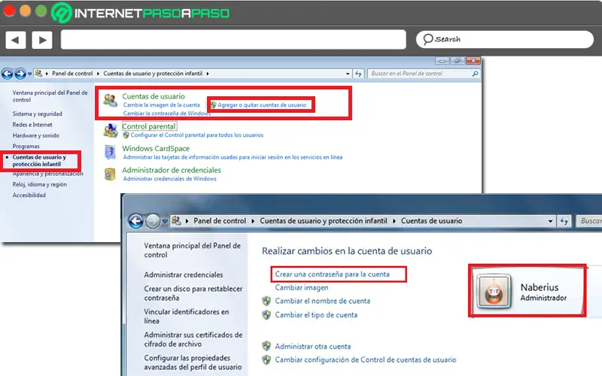Click Configurar las propiedades avanzadas del perfil
The height and width of the screenshot is (376, 602).
click(193, 362)
